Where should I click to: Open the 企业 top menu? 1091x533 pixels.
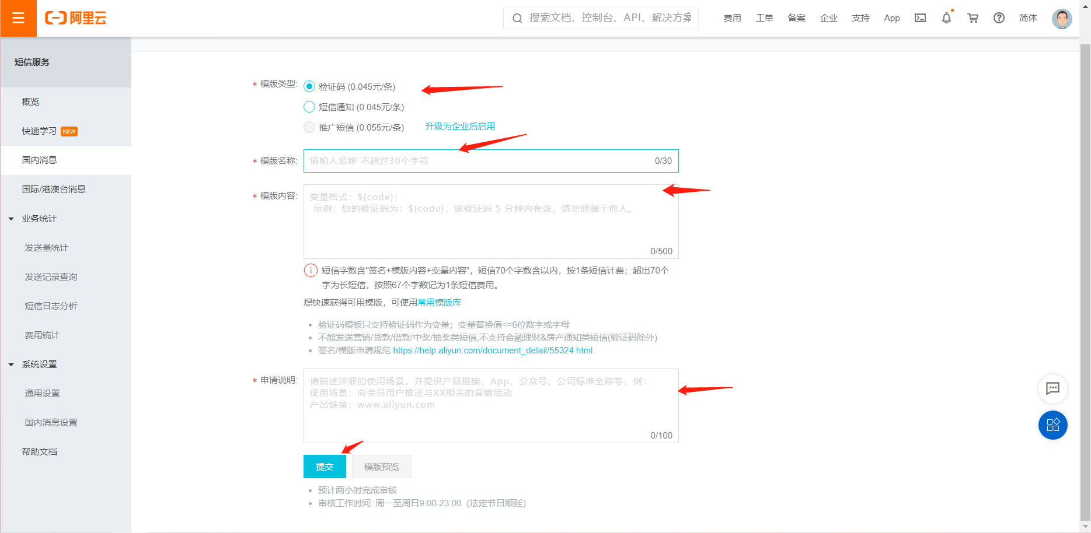(x=828, y=18)
